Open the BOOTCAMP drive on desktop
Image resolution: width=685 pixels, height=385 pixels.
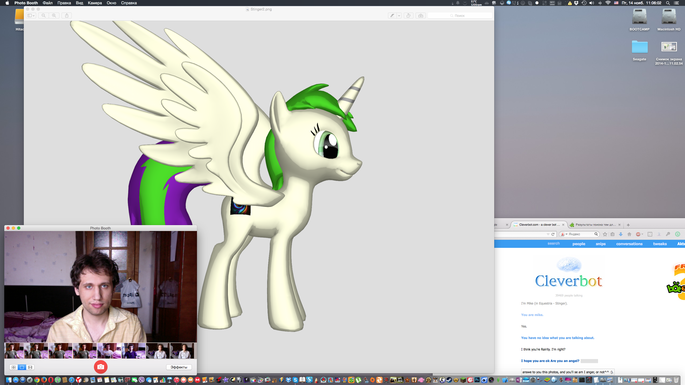[x=639, y=20]
